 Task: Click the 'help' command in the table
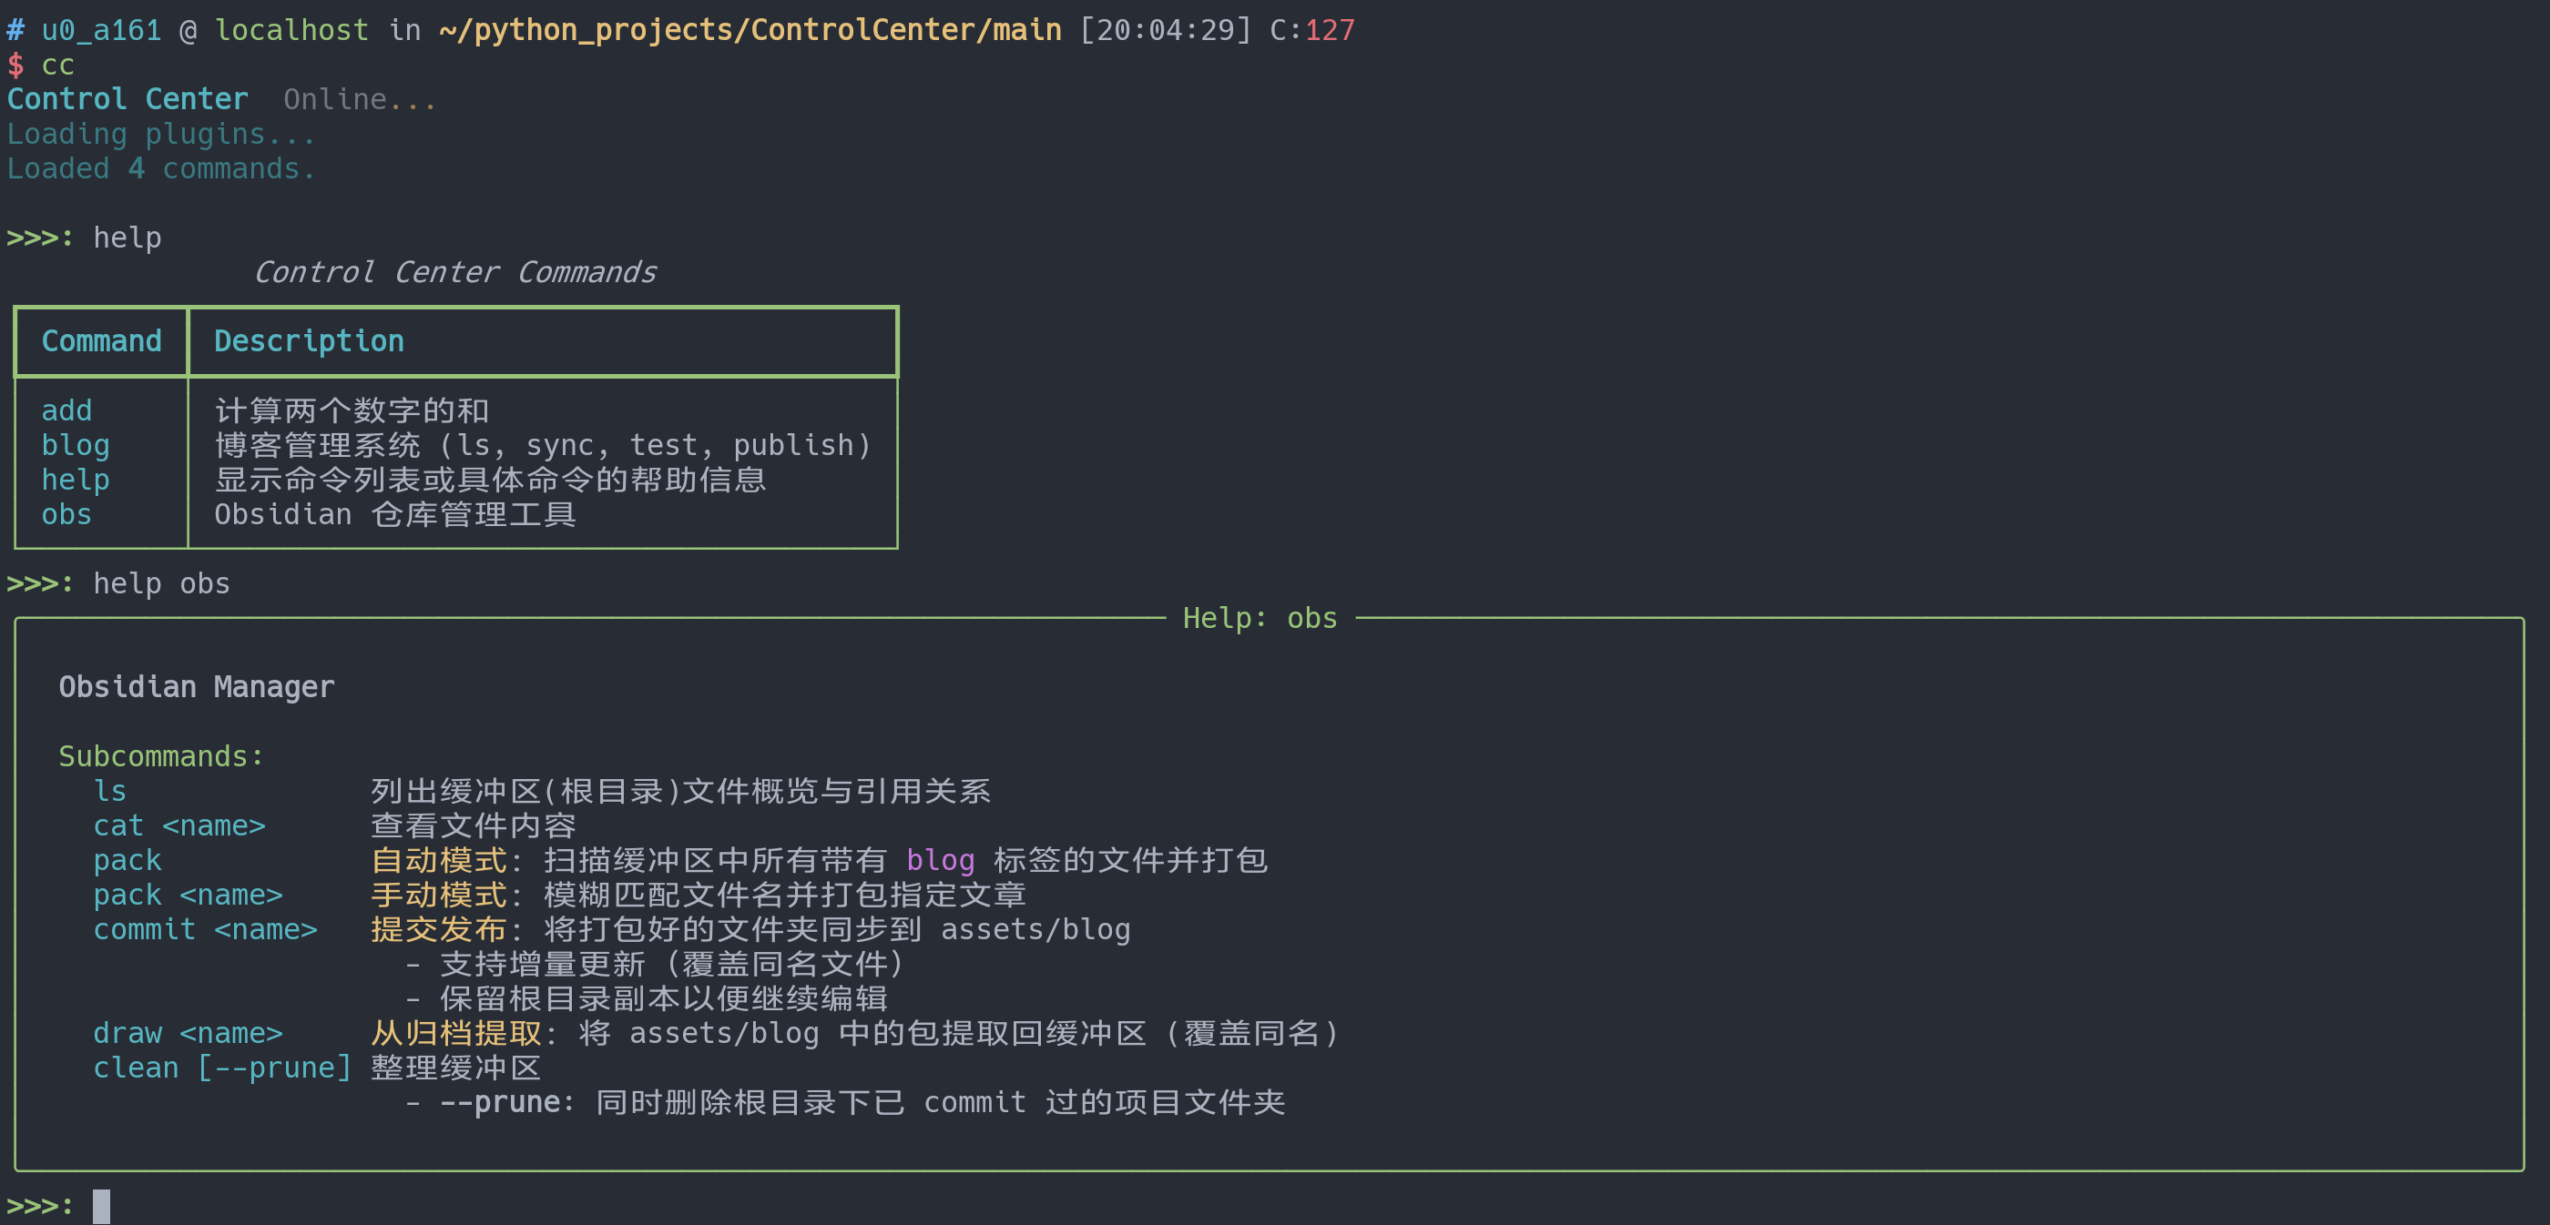pyautogui.click(x=76, y=480)
